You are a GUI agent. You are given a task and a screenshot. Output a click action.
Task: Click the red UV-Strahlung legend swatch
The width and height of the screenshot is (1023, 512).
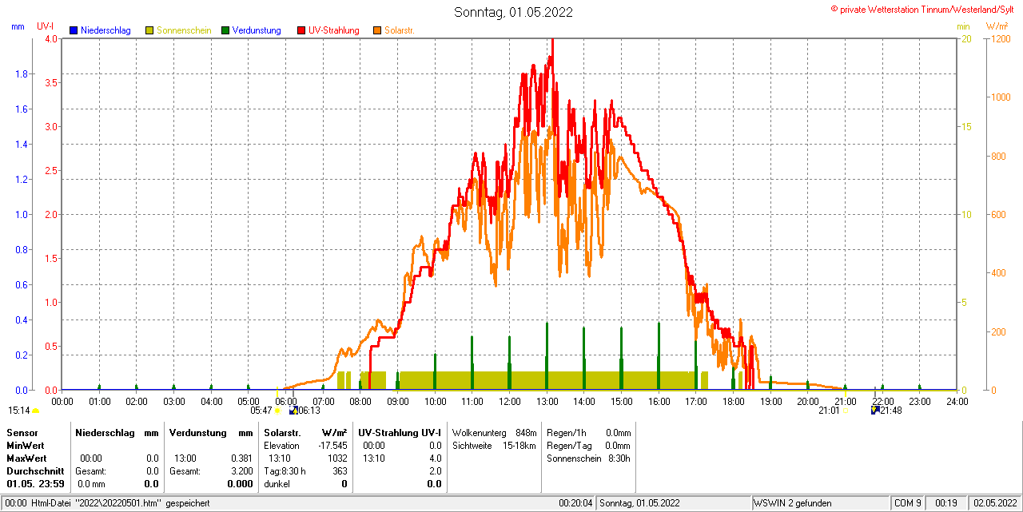[x=301, y=30]
